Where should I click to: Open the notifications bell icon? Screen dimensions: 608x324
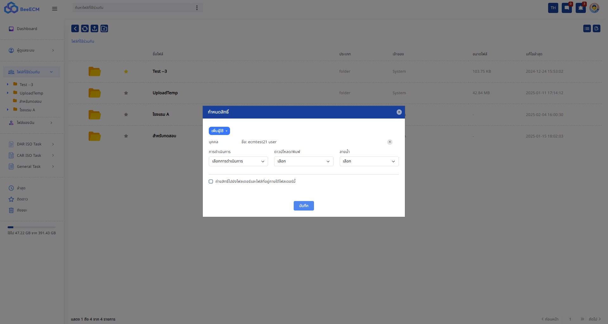coord(580,8)
